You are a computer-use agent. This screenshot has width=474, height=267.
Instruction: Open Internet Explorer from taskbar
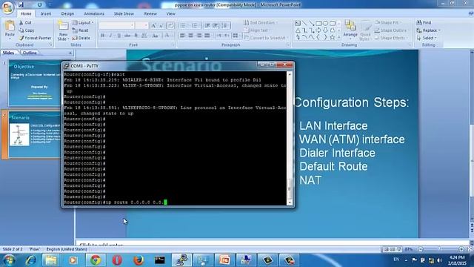[31, 260]
